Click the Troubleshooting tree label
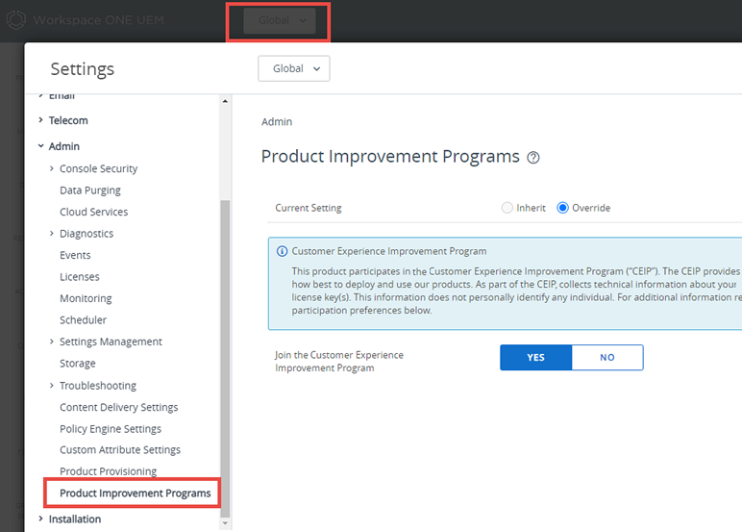Image resolution: width=742 pixels, height=532 pixels. click(x=98, y=386)
